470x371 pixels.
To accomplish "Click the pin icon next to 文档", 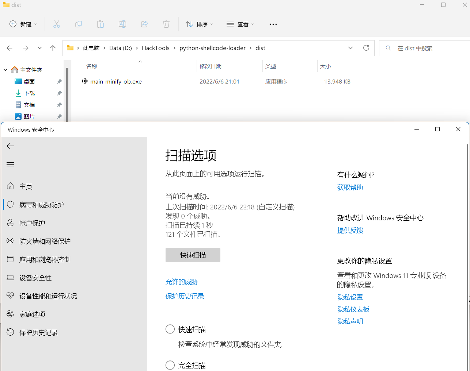I will coord(59,105).
